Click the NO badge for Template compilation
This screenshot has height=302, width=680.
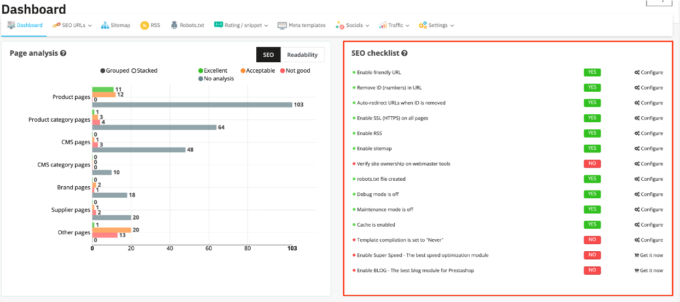tap(592, 240)
